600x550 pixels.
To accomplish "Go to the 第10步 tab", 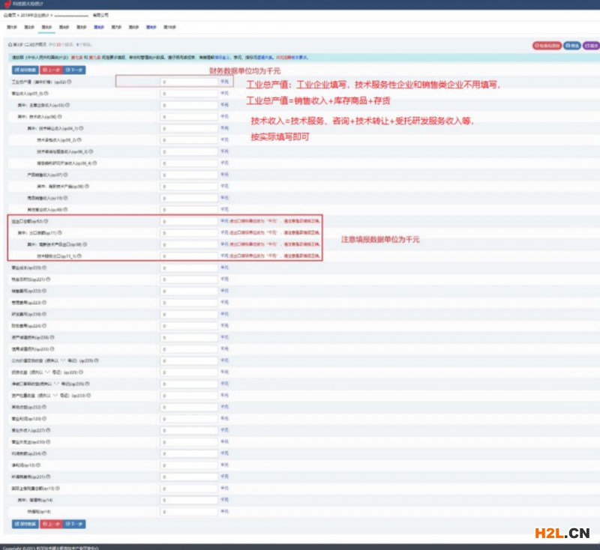I will pos(170,26).
